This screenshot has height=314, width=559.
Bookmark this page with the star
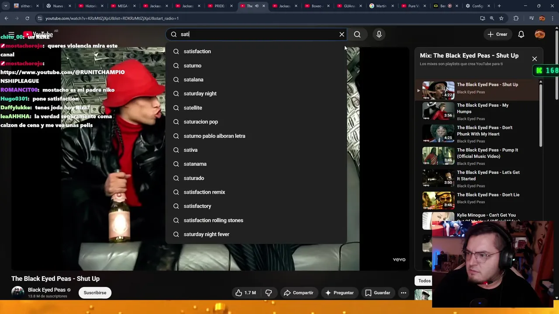[x=501, y=18]
